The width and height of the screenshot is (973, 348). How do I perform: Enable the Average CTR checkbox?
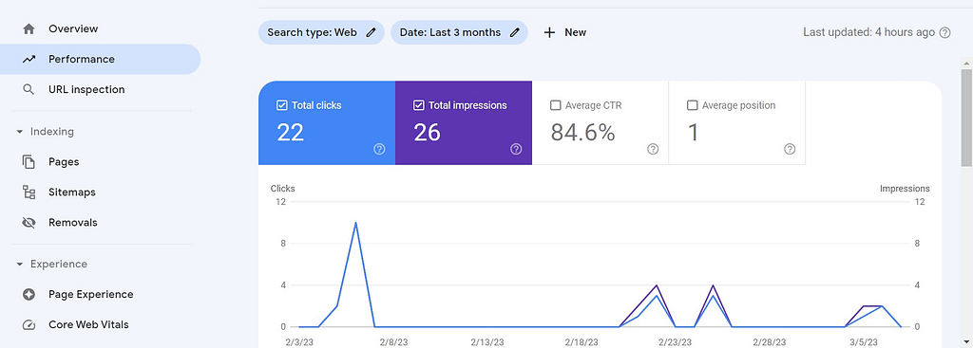click(555, 105)
